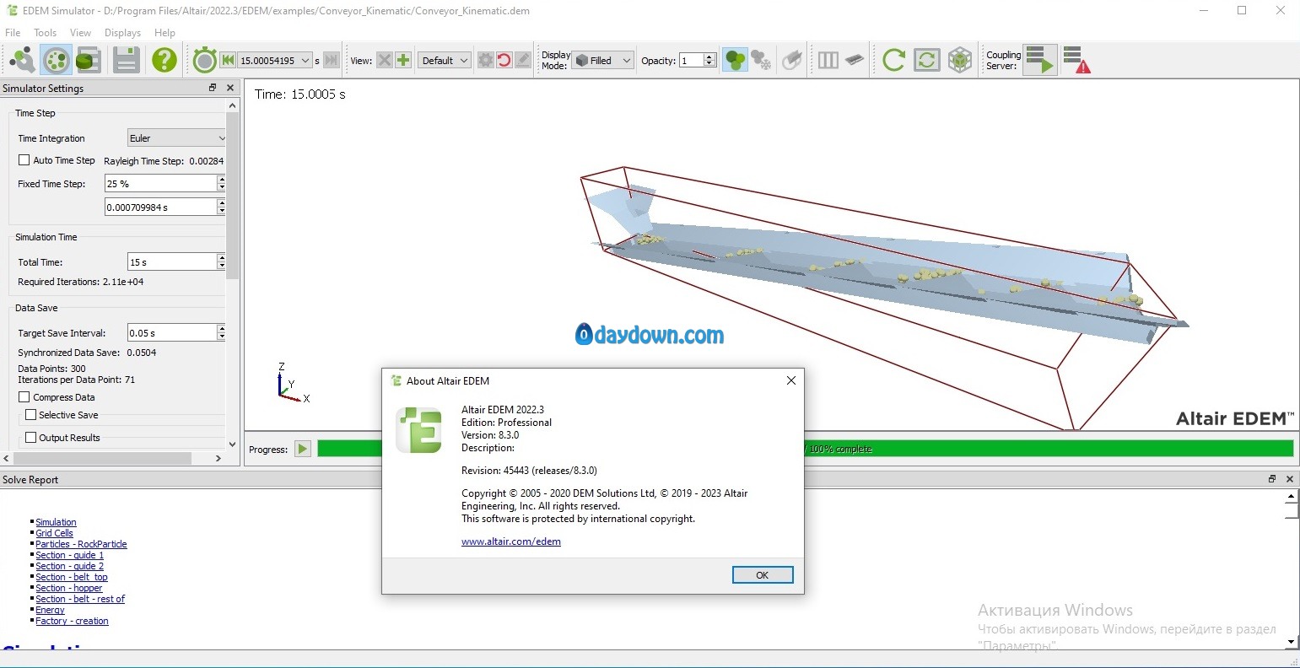Image resolution: width=1300 pixels, height=668 pixels.
Task: Open the Default view dropdown
Action: coord(444,60)
